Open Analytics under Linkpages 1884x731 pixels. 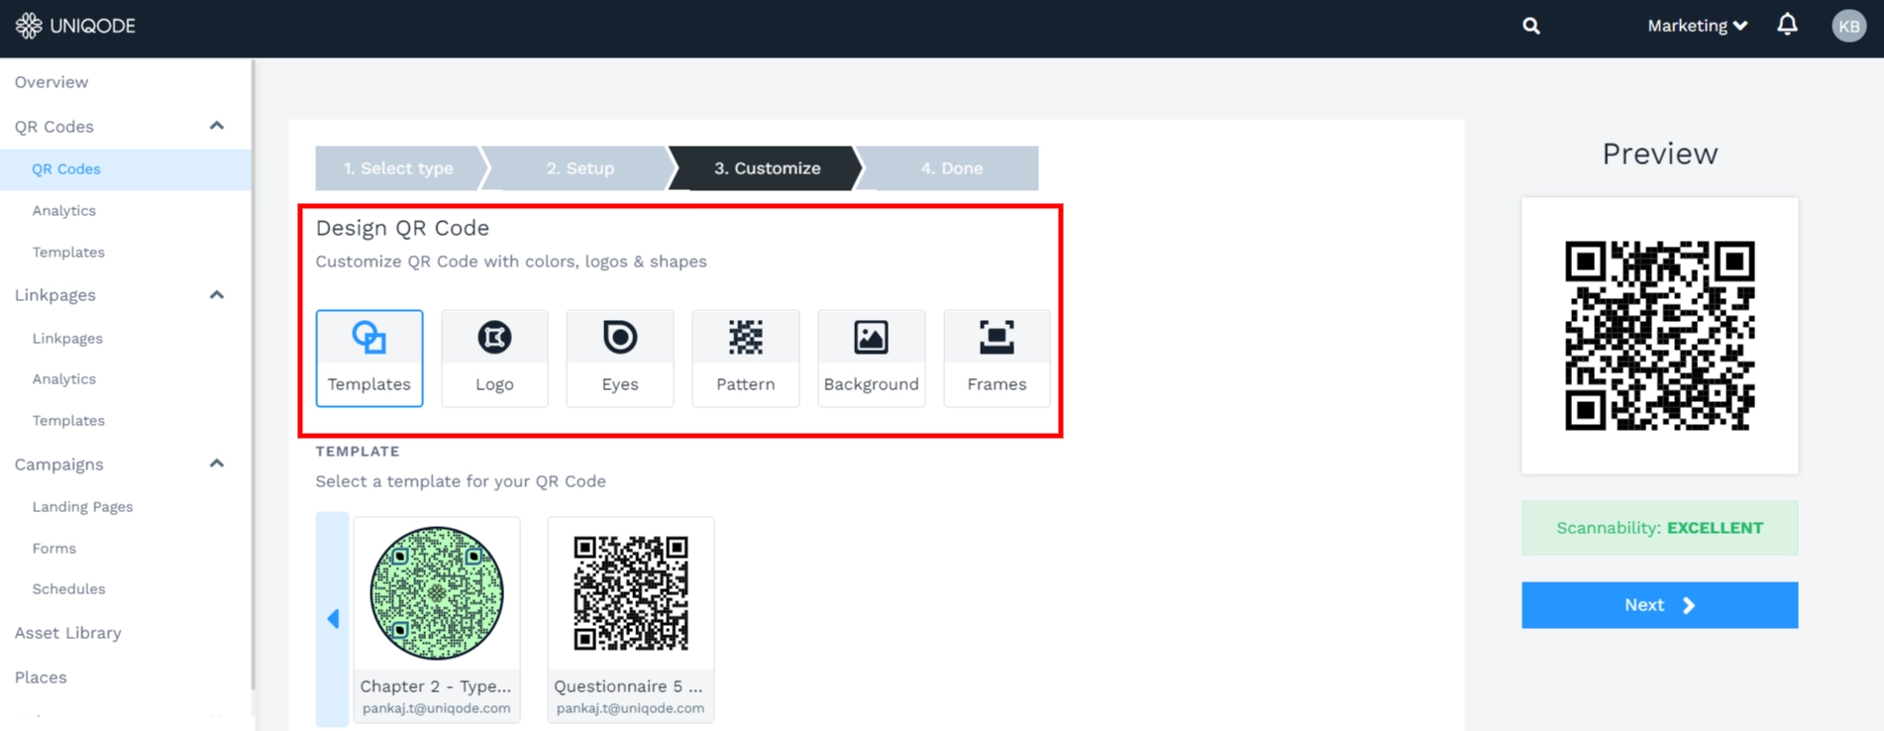tap(64, 379)
